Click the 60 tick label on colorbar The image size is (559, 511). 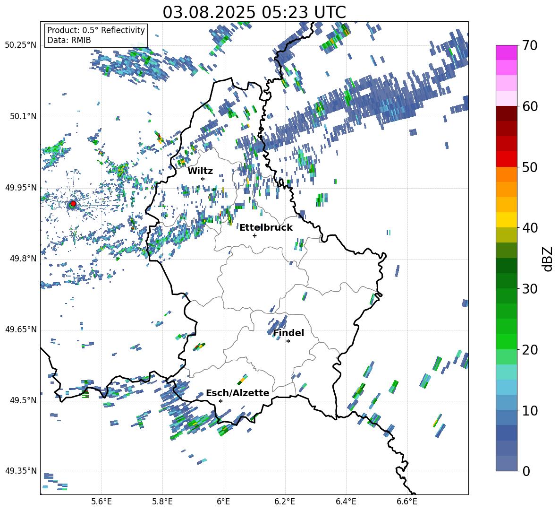pyautogui.click(x=530, y=106)
